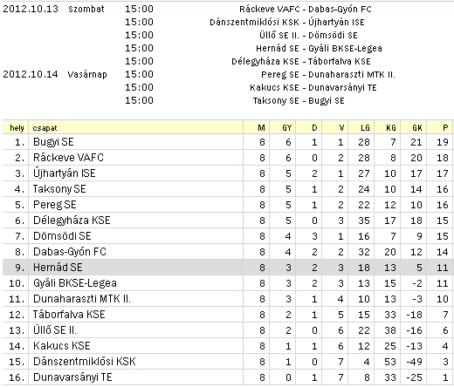Select the Kakucs KSE - Dunavarsányi TE fixture
The image size is (454, 387).
point(313,88)
